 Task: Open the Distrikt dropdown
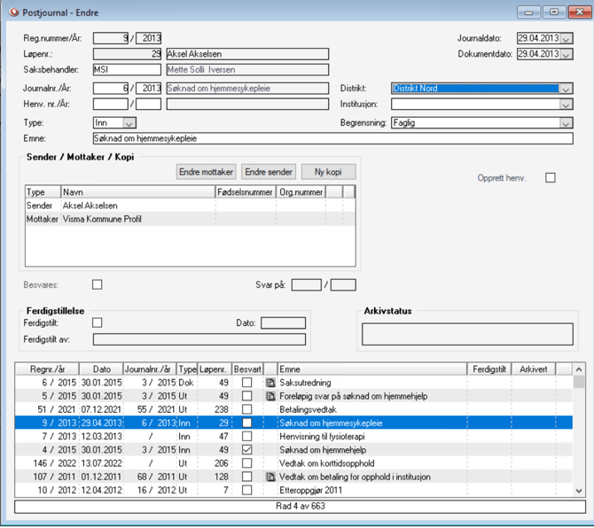click(566, 89)
